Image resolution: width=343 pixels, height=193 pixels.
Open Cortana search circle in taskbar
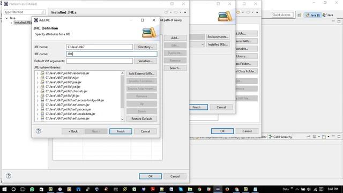(13, 189)
